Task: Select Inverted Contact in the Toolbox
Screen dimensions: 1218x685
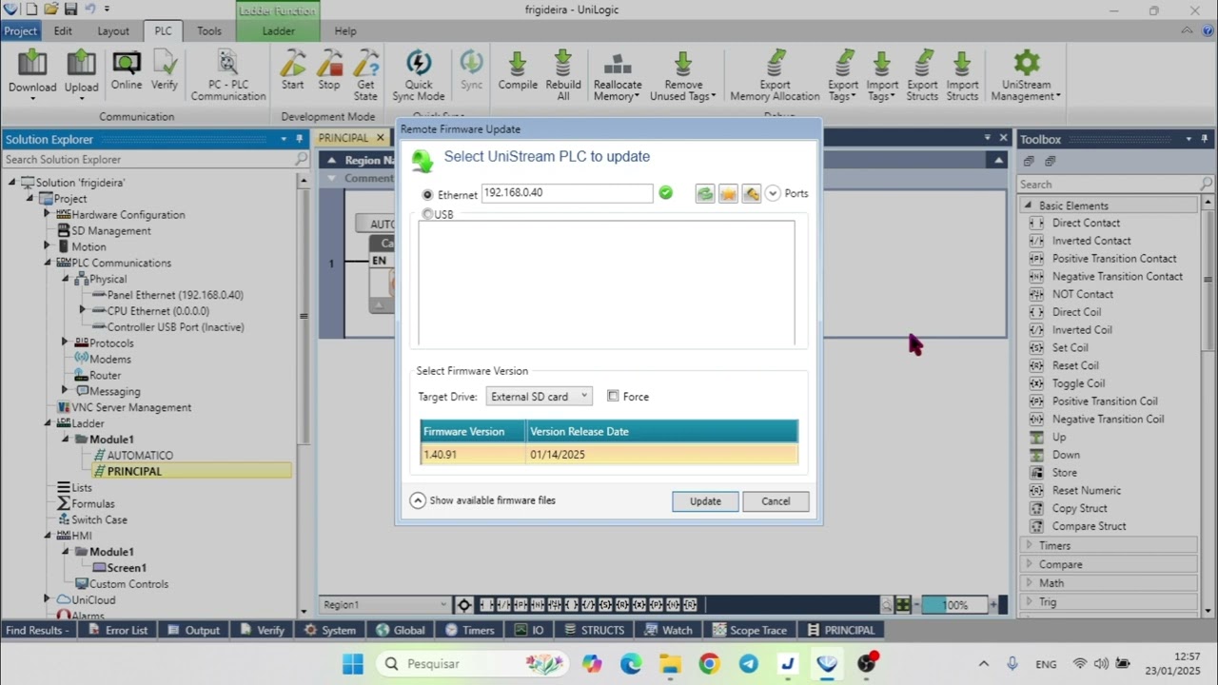Action: [1091, 241]
